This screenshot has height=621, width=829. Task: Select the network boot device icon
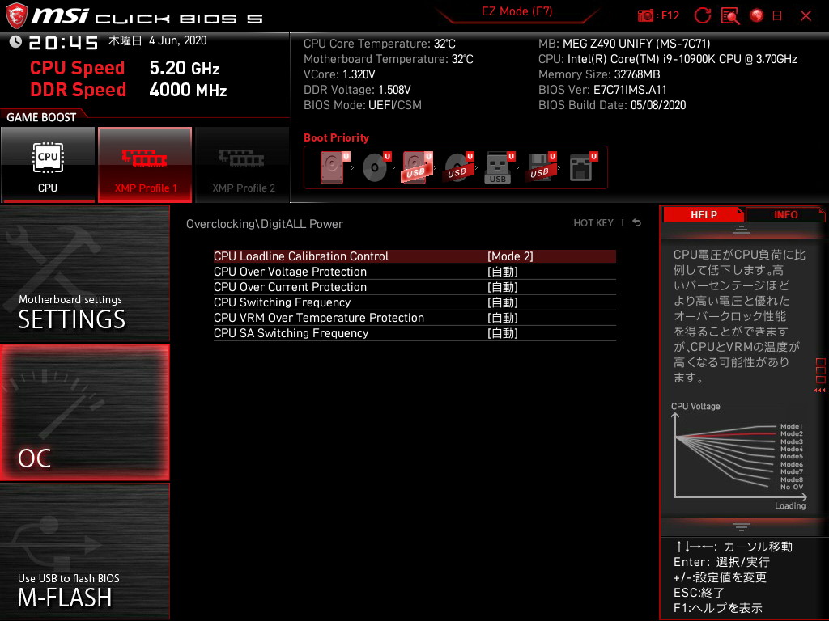(x=583, y=167)
